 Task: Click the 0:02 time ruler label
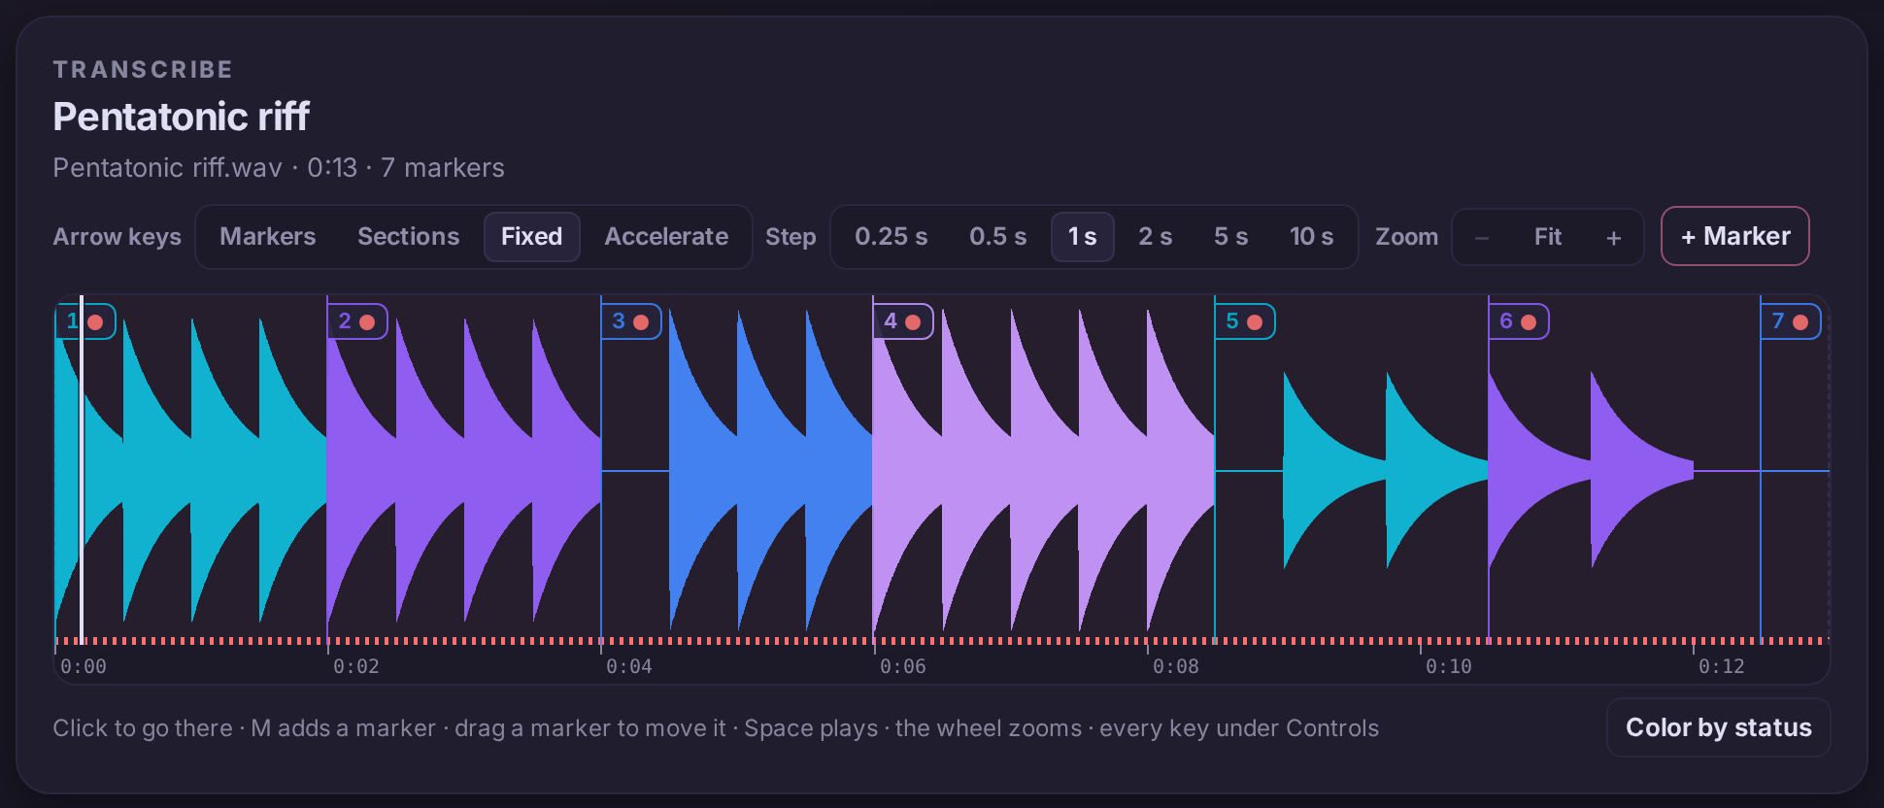(x=356, y=666)
